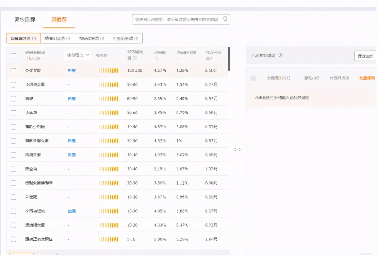The image size is (377, 256).
Task: Click info icon on the orange-outlined filter tab
Action: tap(34, 38)
